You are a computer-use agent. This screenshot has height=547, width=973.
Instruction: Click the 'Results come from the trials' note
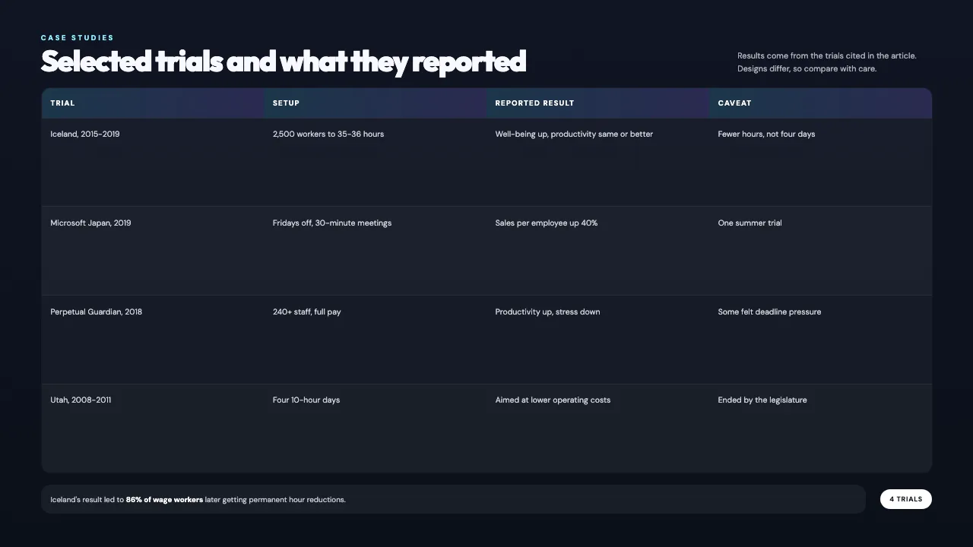click(827, 62)
